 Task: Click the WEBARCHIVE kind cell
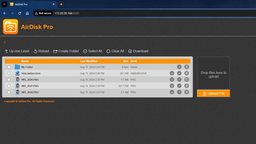click(139, 73)
